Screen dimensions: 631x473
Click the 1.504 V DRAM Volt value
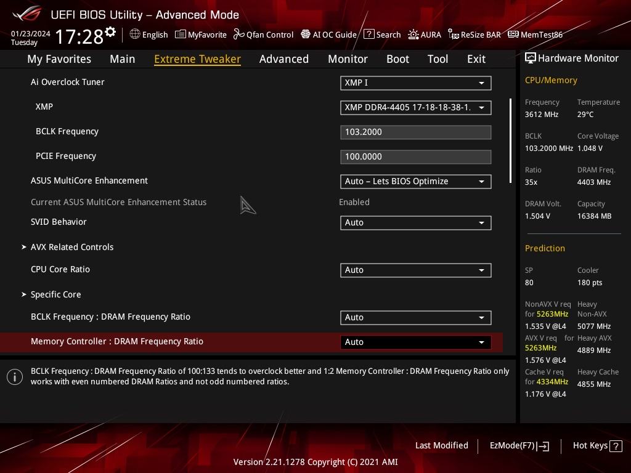(537, 216)
